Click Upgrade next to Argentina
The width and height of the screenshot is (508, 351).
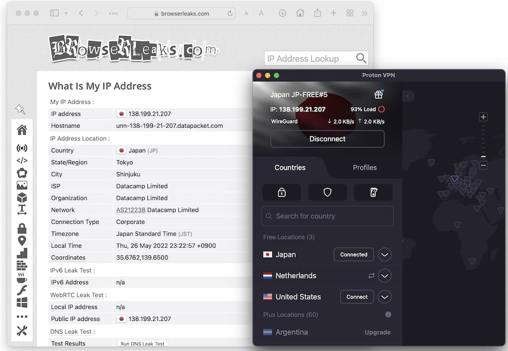pos(377,332)
